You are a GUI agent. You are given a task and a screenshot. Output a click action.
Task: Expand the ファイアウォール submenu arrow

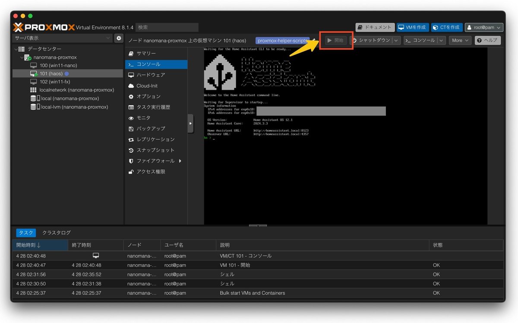(x=180, y=161)
